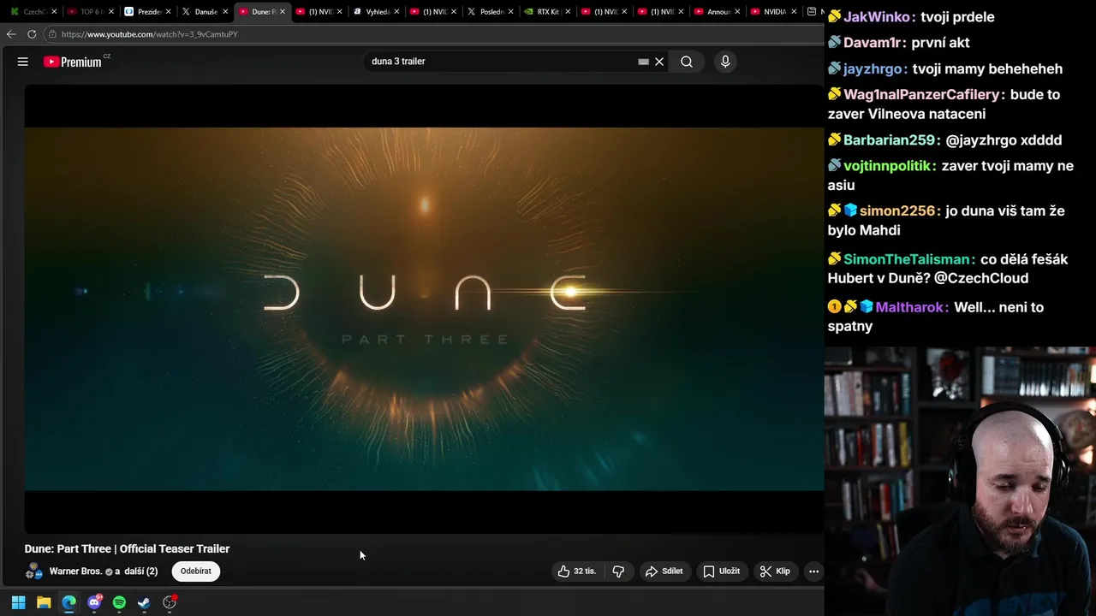Click the @CzechCloud mention in chat

(x=982, y=278)
